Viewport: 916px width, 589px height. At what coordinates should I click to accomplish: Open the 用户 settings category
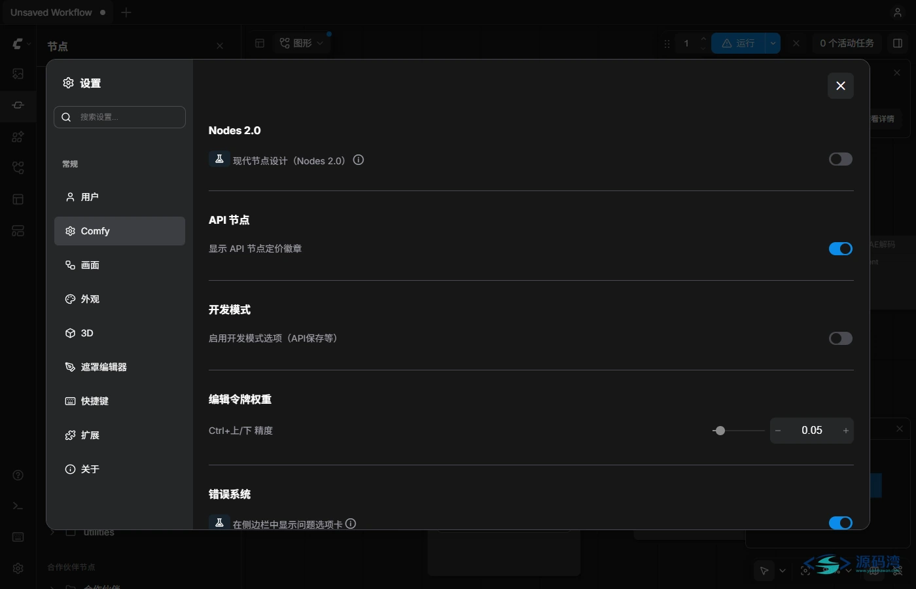coord(120,197)
